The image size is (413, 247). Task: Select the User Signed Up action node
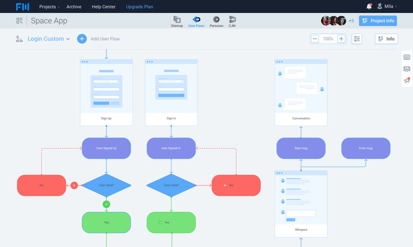106,148
